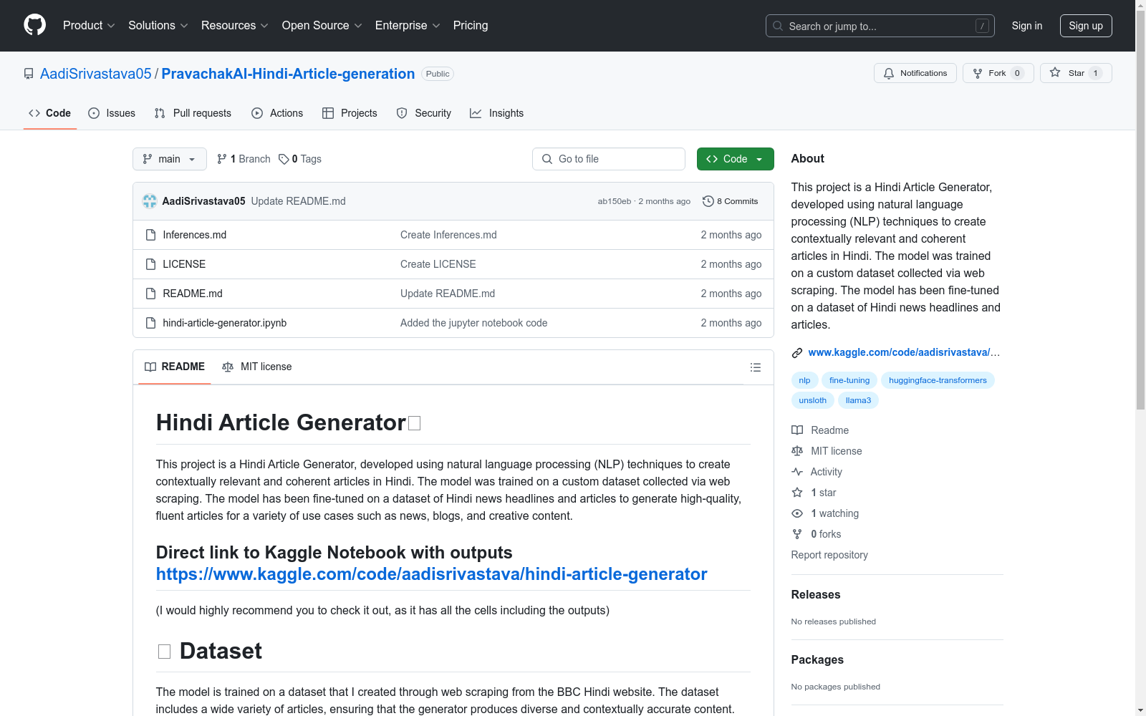Click the branch icon next to 1 Branch
The image size is (1146, 716).
222,159
